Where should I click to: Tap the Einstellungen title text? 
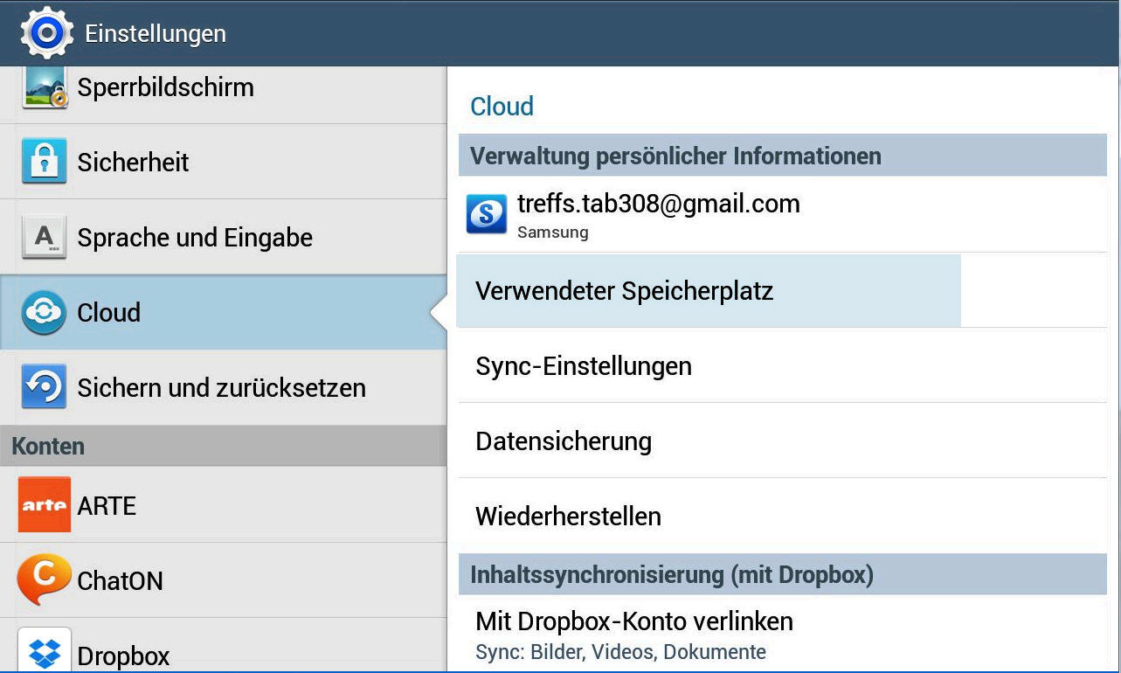tap(156, 34)
